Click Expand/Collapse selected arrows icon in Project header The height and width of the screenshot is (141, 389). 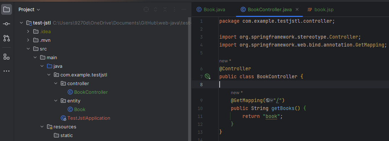156,9
